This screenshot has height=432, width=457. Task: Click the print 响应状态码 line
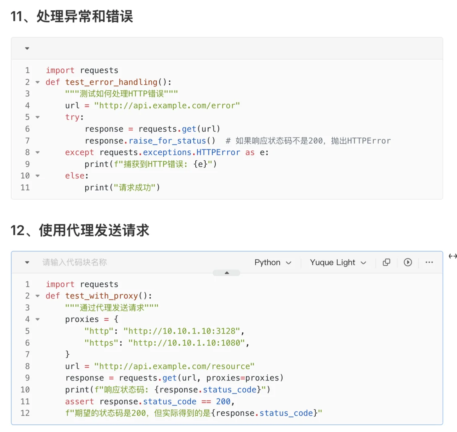coord(168,390)
